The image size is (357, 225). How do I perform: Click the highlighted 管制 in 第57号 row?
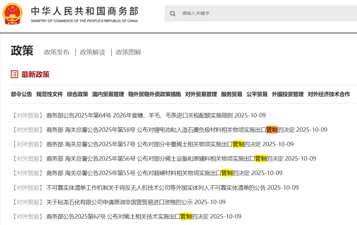point(238,144)
